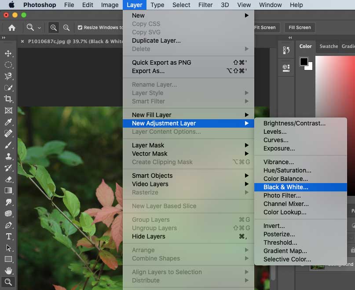Expand the Smart Objects submenu
355x290 pixels.
188,176
